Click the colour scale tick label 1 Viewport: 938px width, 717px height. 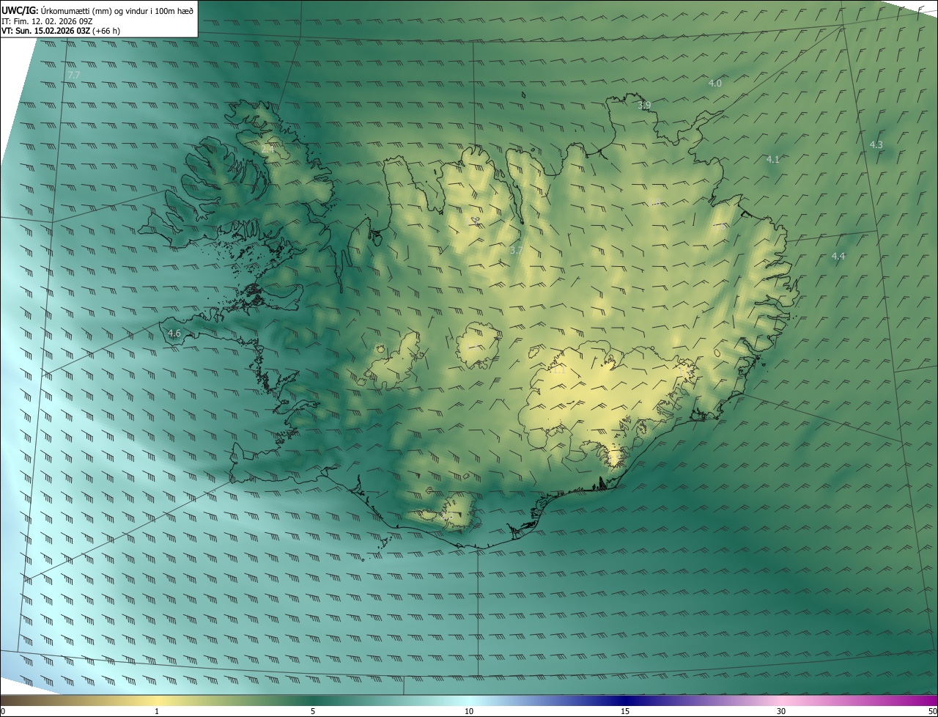point(157,712)
